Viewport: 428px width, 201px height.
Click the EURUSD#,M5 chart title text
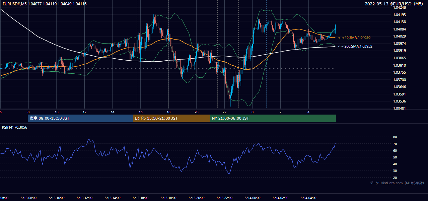(44, 4)
